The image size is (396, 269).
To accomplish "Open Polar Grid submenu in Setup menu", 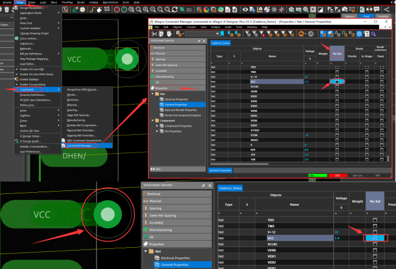I will [x=38, y=23].
